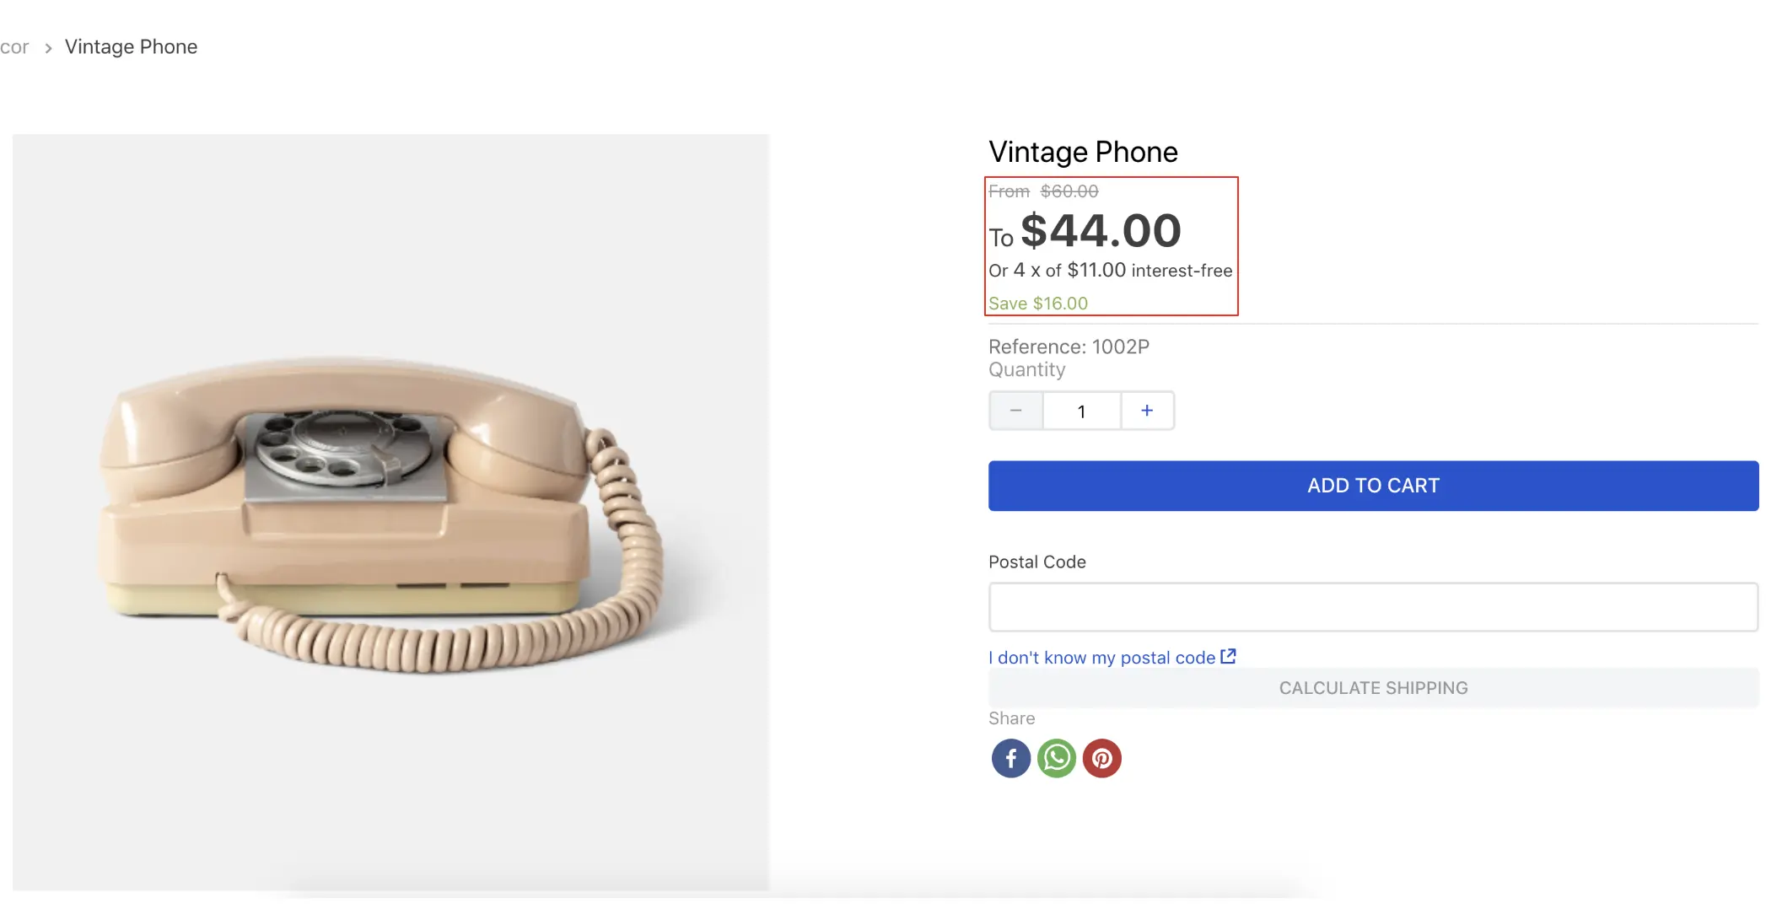Click the vintage phone product image
This screenshot has height=914, width=1766.
click(390, 512)
